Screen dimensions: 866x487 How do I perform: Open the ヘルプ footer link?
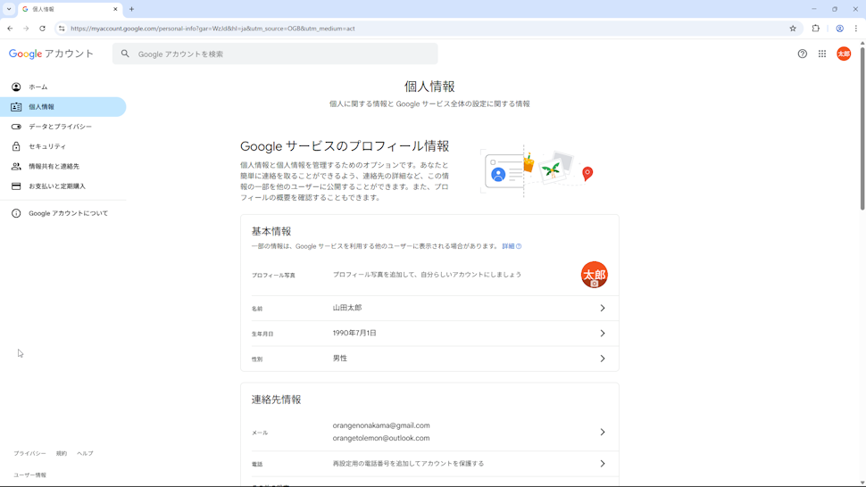(x=85, y=453)
